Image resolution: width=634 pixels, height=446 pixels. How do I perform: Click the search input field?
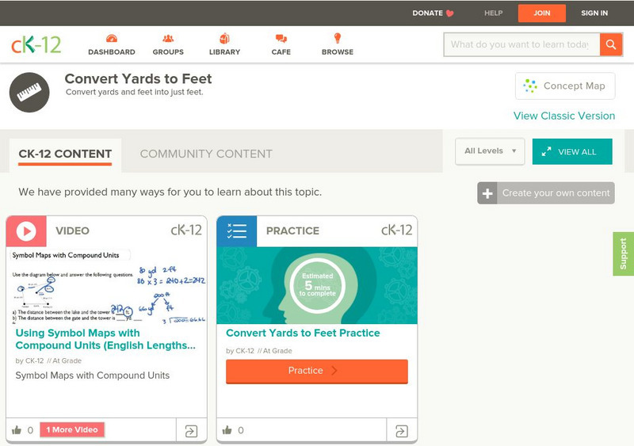(x=521, y=44)
